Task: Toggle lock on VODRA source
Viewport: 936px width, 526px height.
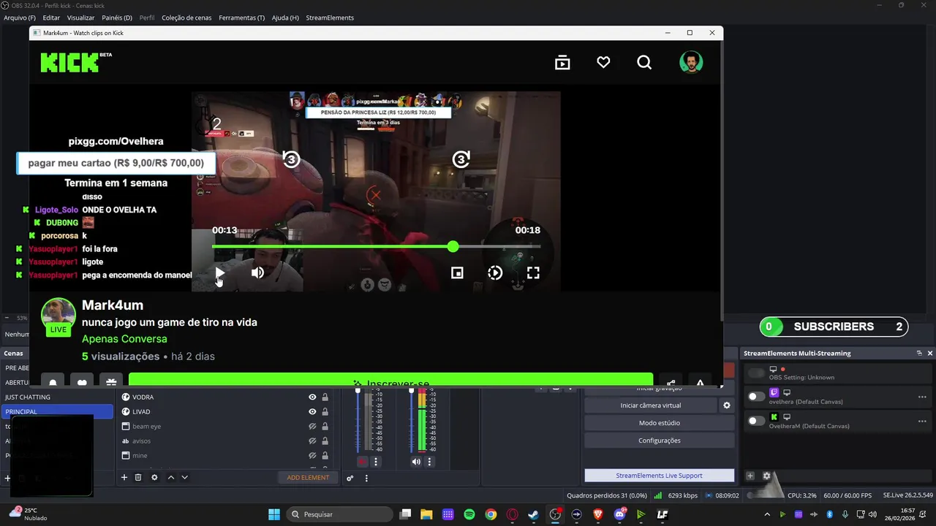Action: tap(325, 397)
